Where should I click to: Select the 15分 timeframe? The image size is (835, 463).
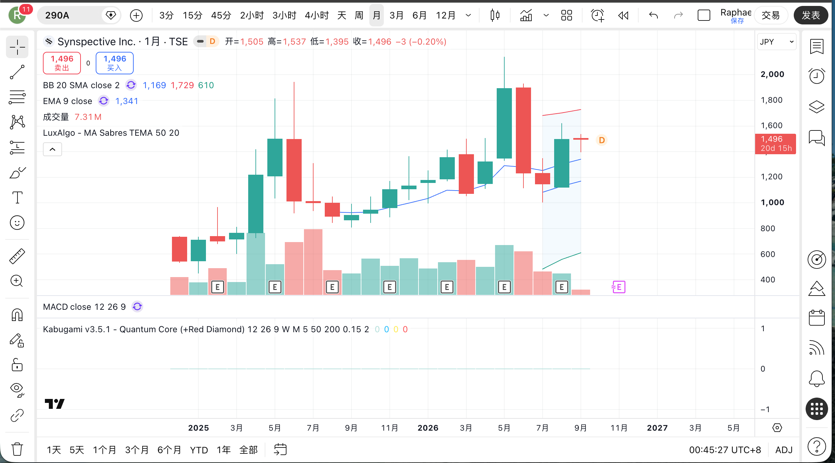192,15
